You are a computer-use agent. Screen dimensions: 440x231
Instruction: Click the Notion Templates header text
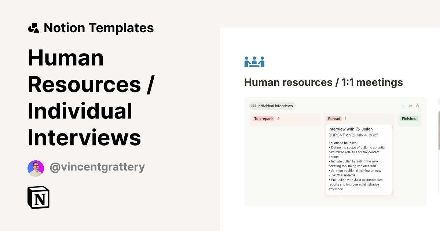tap(99, 27)
